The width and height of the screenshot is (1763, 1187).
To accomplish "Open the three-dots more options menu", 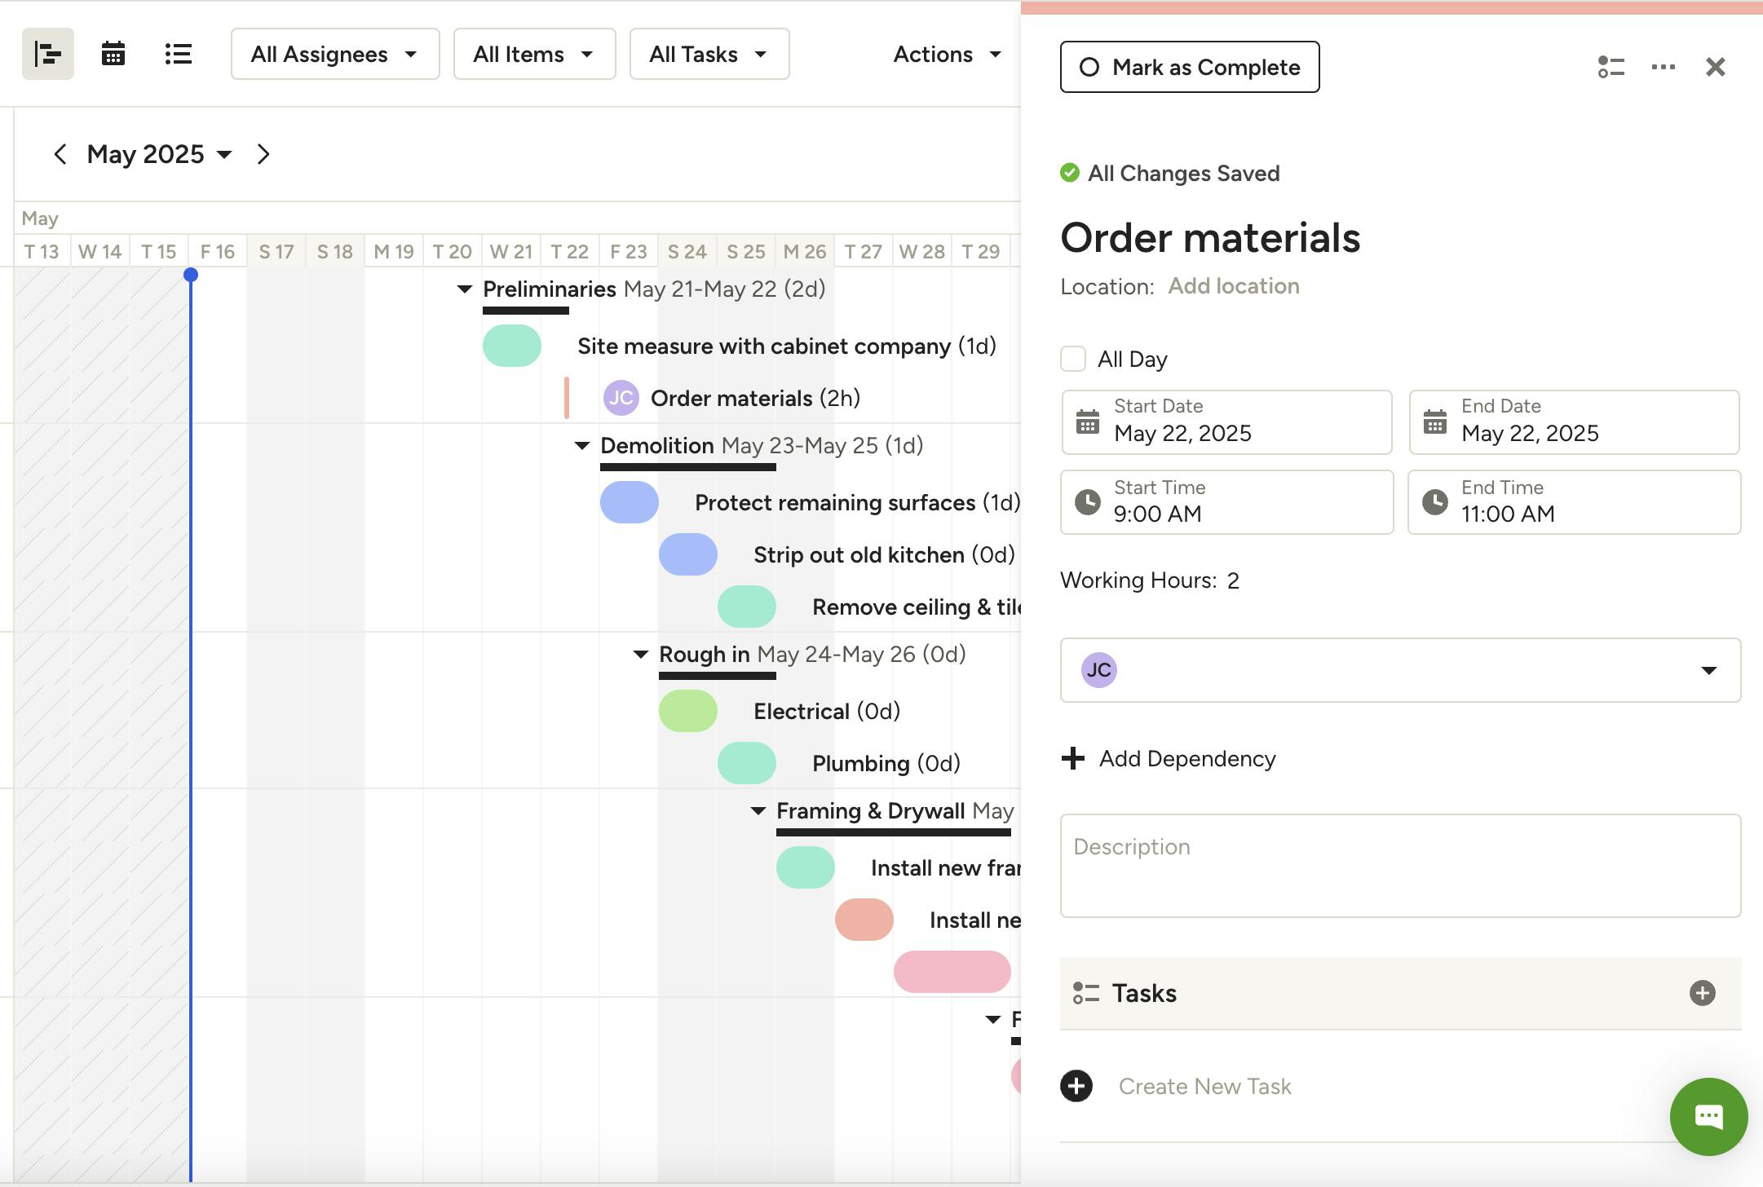I will click(1663, 67).
